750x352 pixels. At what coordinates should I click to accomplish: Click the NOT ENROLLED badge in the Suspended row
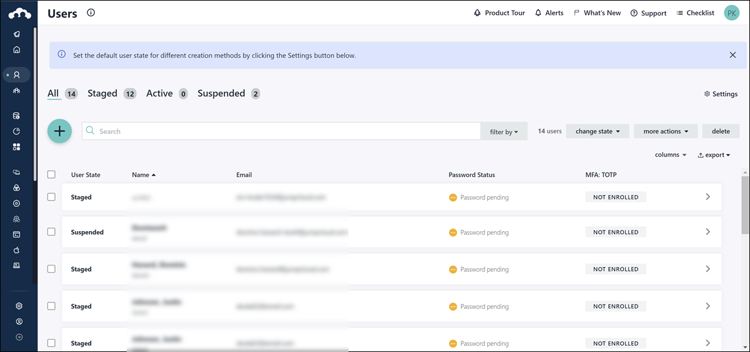(x=616, y=232)
